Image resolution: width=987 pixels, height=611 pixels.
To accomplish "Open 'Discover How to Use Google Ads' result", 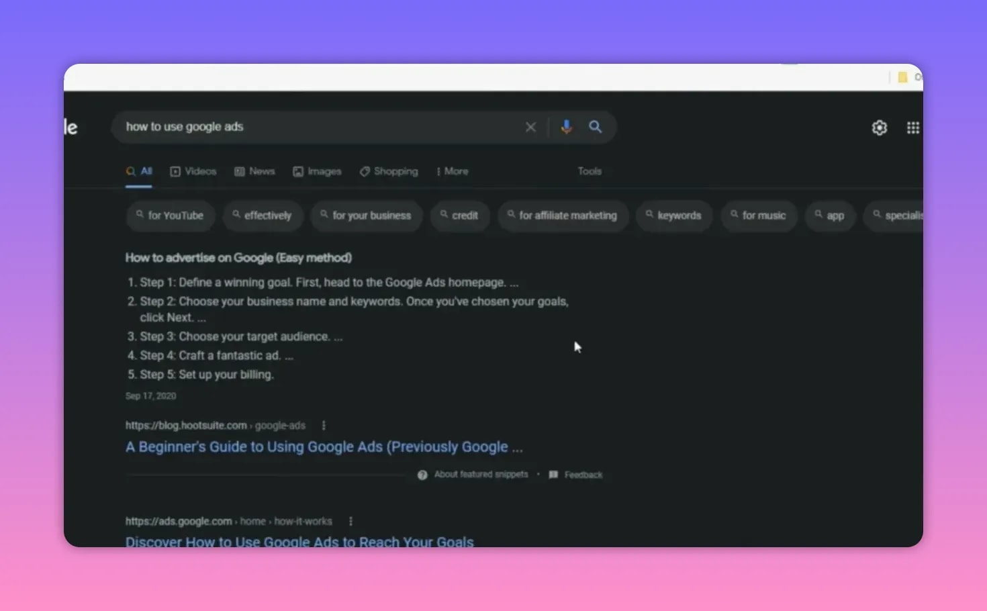I will coord(299,542).
